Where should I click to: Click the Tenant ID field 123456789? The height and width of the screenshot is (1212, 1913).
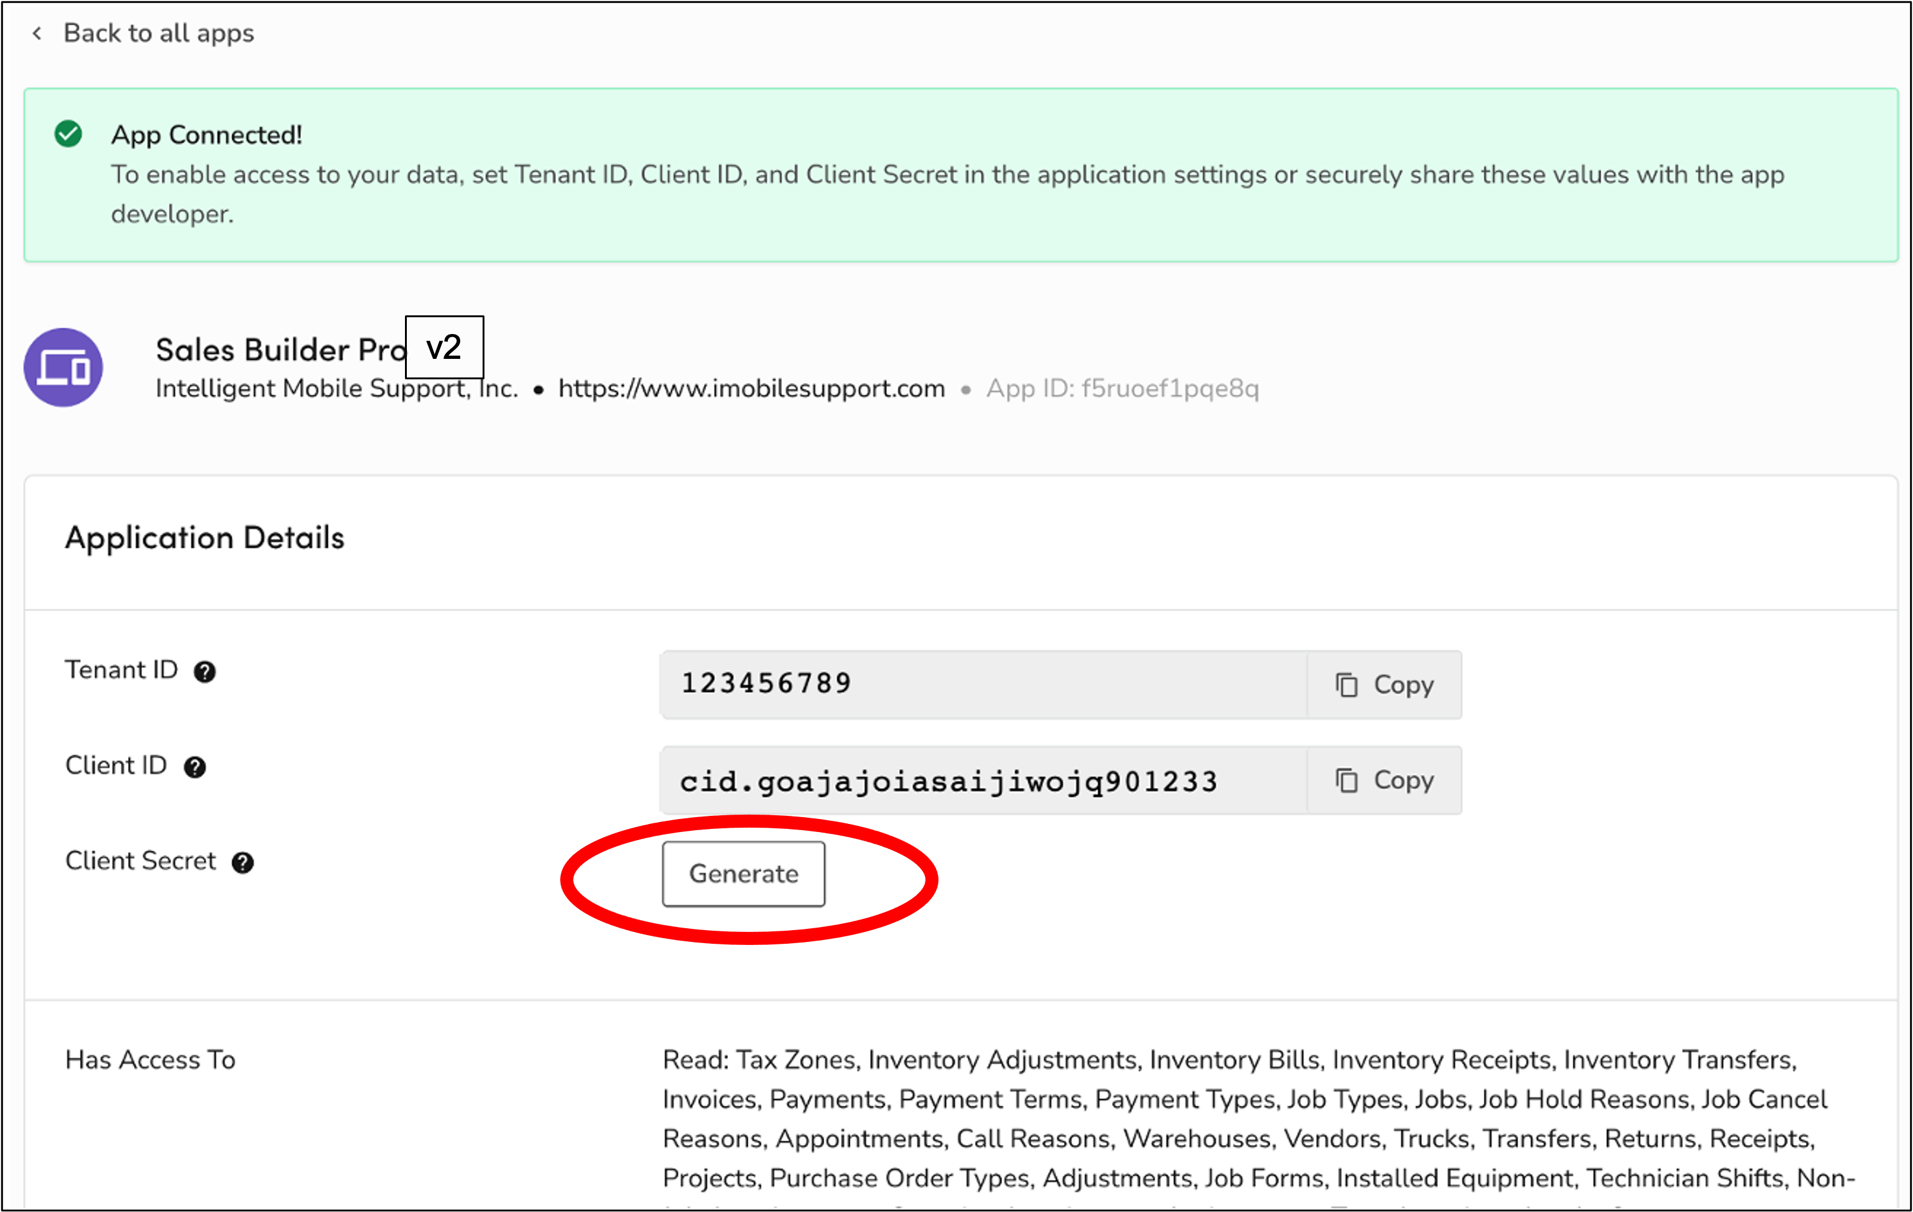click(x=983, y=685)
